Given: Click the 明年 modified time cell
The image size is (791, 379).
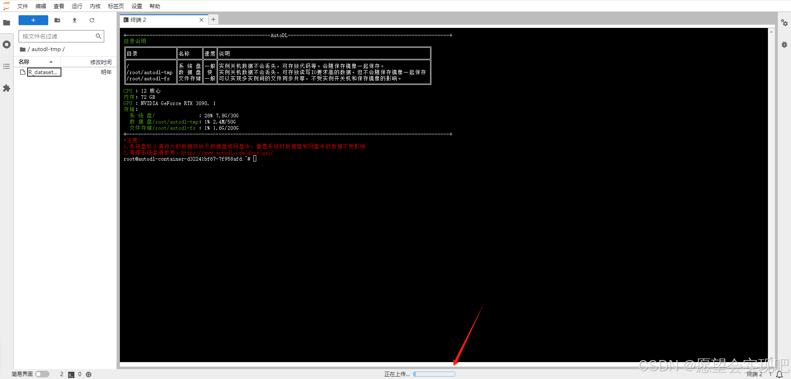Looking at the screenshot, I should (106, 72).
